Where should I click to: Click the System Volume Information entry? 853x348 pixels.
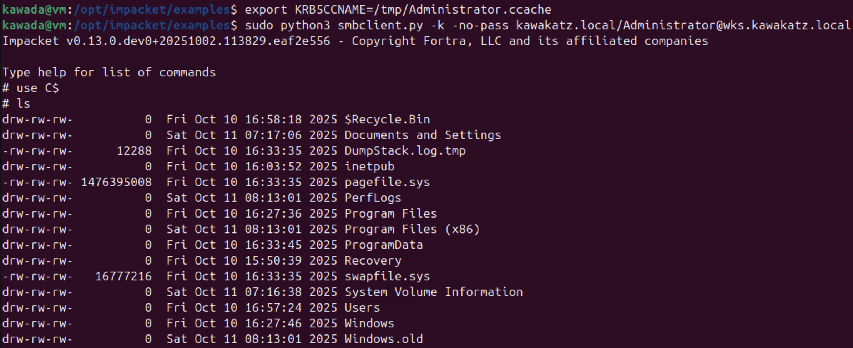coord(433,292)
